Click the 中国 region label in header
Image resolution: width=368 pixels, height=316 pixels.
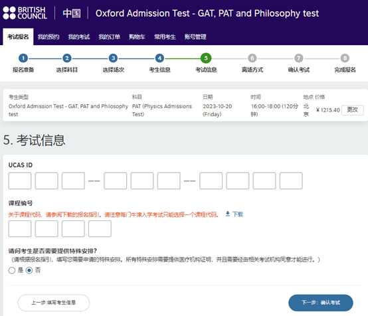pyautogui.click(x=72, y=13)
